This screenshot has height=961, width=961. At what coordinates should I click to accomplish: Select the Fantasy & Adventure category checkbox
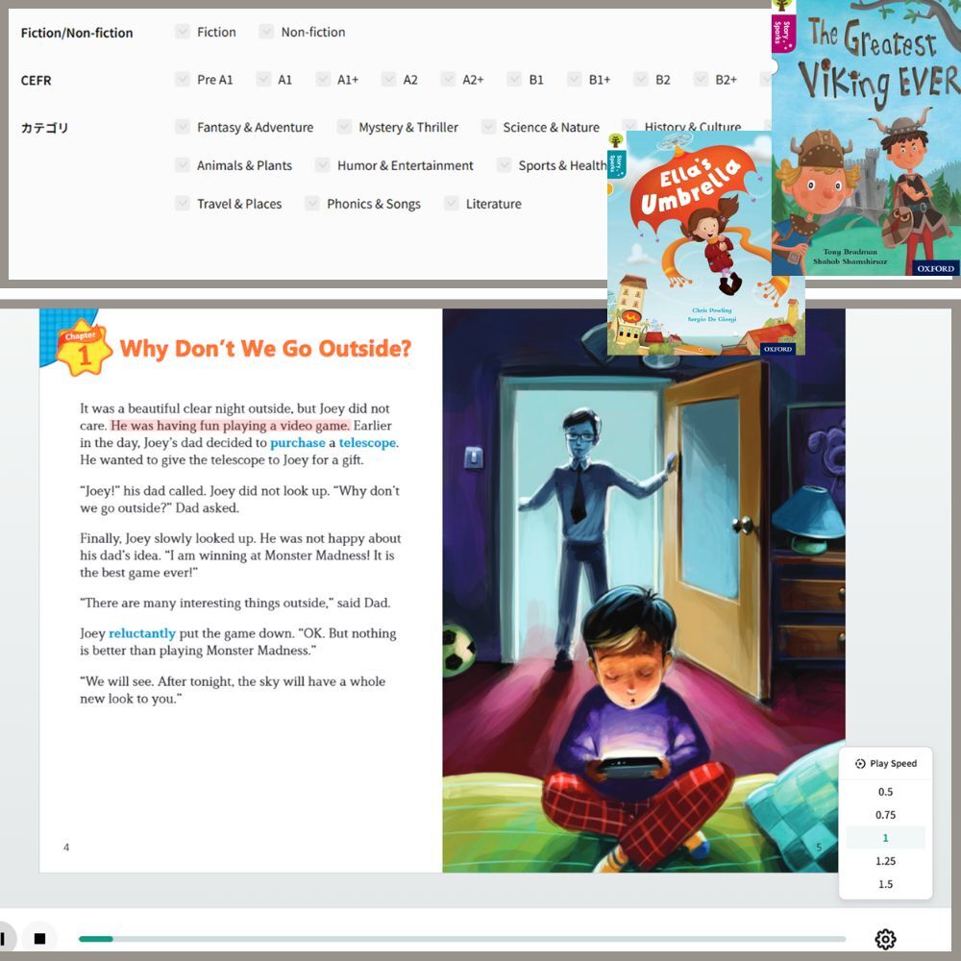pos(183,127)
